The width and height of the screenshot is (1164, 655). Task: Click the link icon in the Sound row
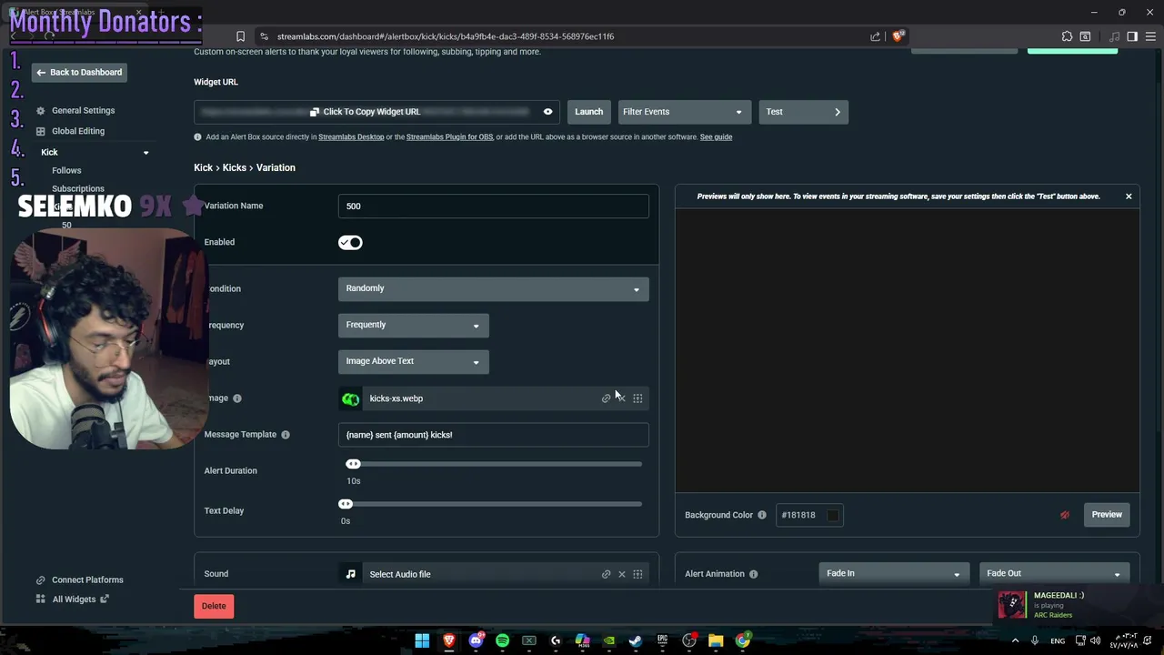click(606, 574)
